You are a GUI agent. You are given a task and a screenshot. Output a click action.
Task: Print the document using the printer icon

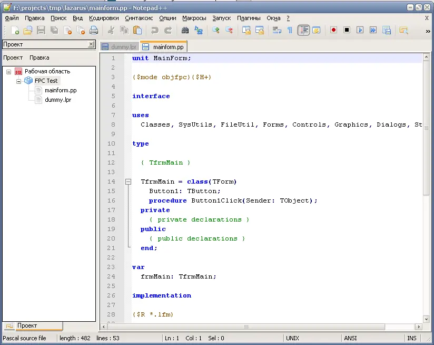point(94,30)
